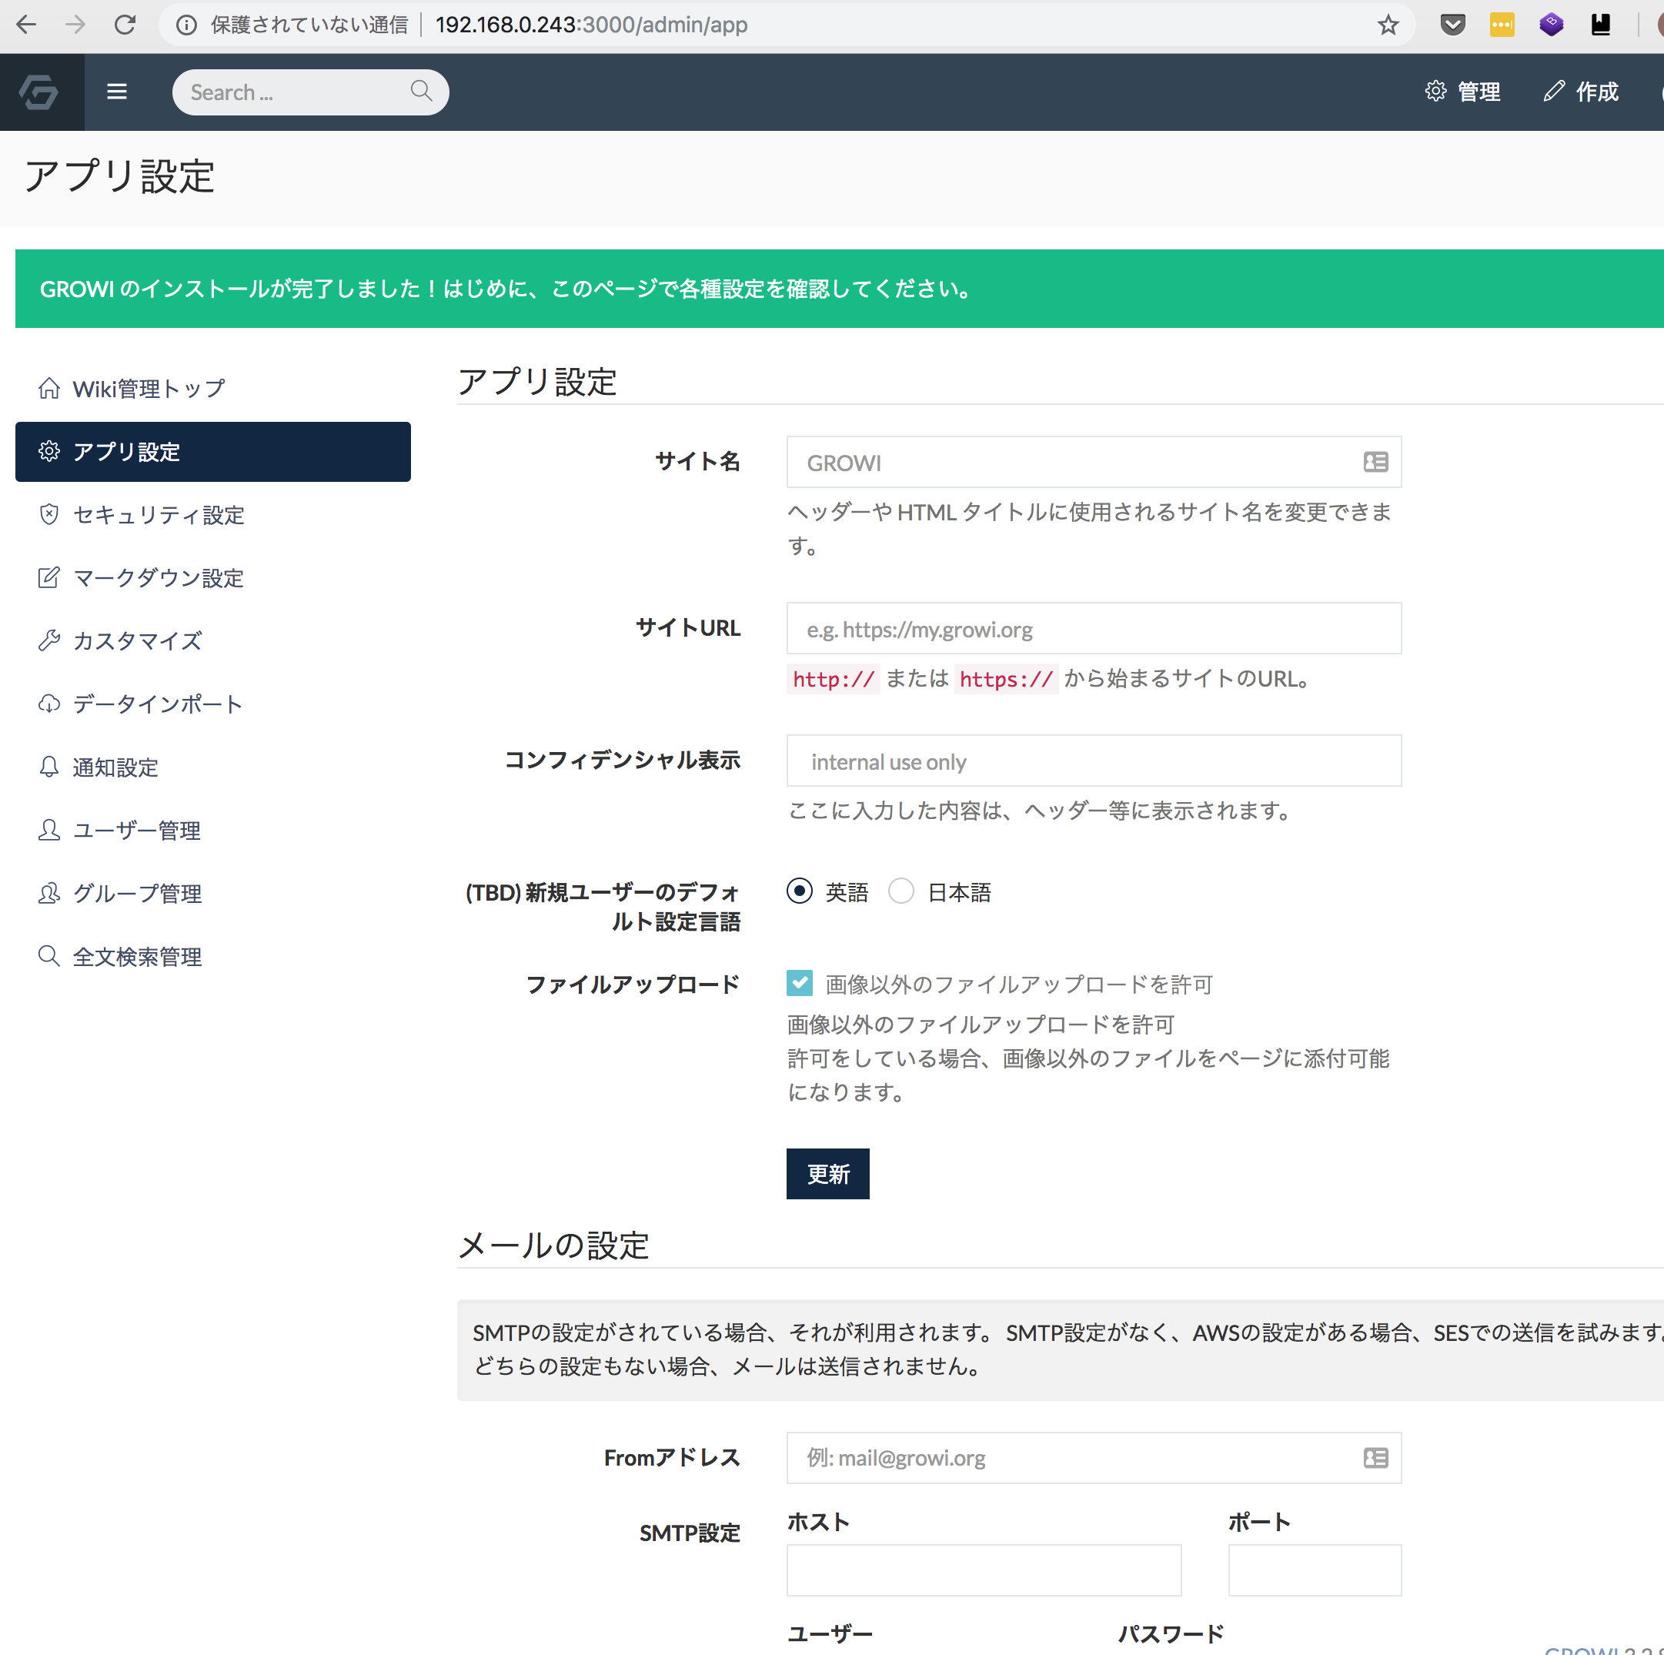Click the bell icon beside 通知設定

point(49,766)
